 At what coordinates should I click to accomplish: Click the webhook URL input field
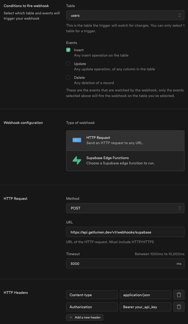click(x=125, y=231)
